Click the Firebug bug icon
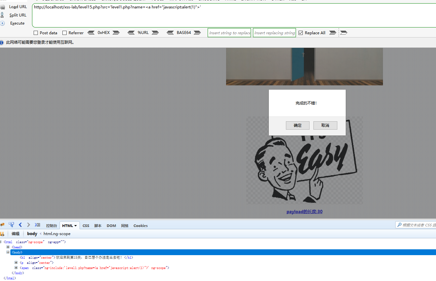436x281 pixels. pos(2,225)
